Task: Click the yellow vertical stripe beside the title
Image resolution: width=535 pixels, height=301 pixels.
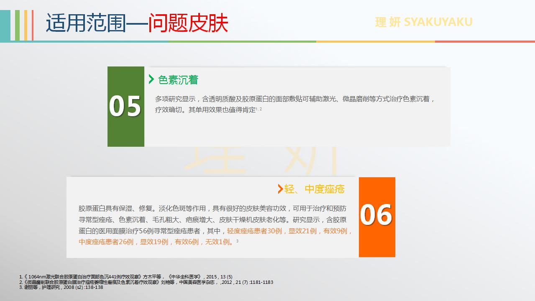Action: (x=26, y=25)
